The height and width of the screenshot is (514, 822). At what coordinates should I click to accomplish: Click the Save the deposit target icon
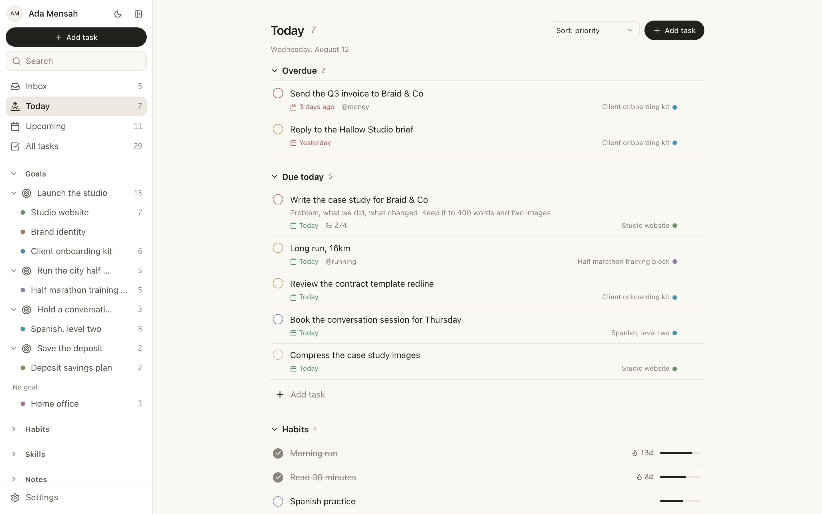[27, 348]
